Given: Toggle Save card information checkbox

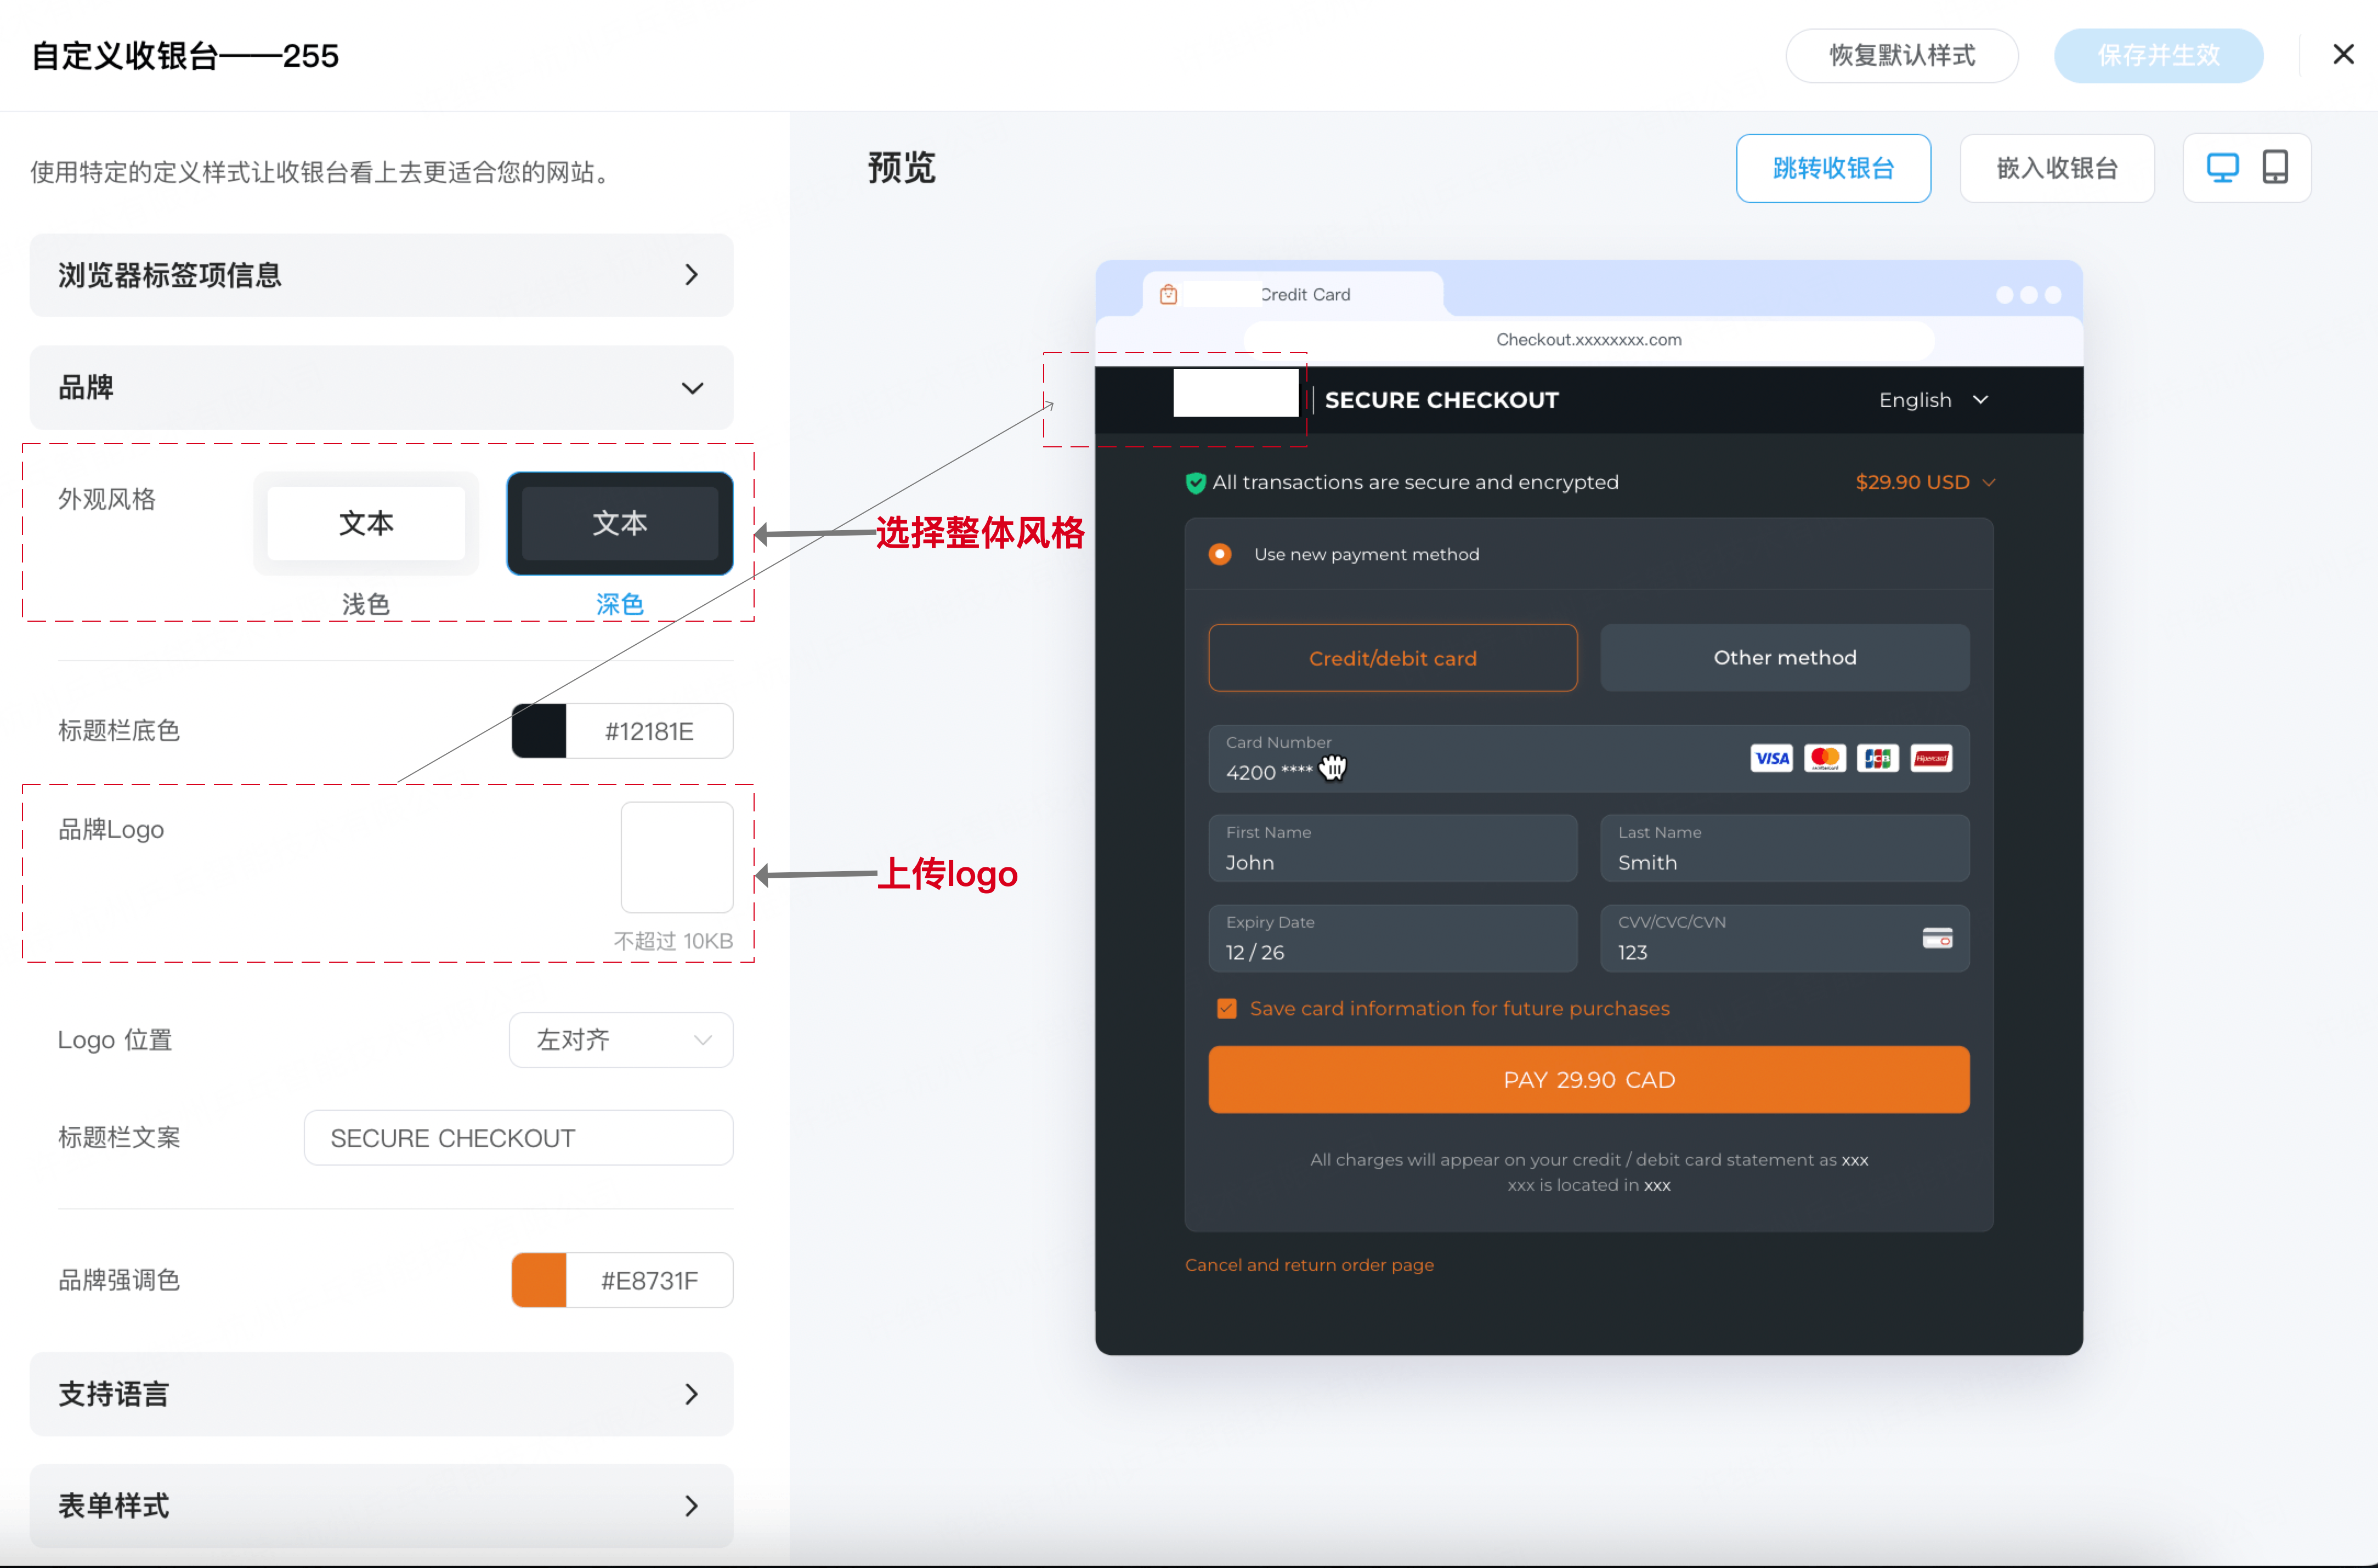Looking at the screenshot, I should point(1226,1008).
